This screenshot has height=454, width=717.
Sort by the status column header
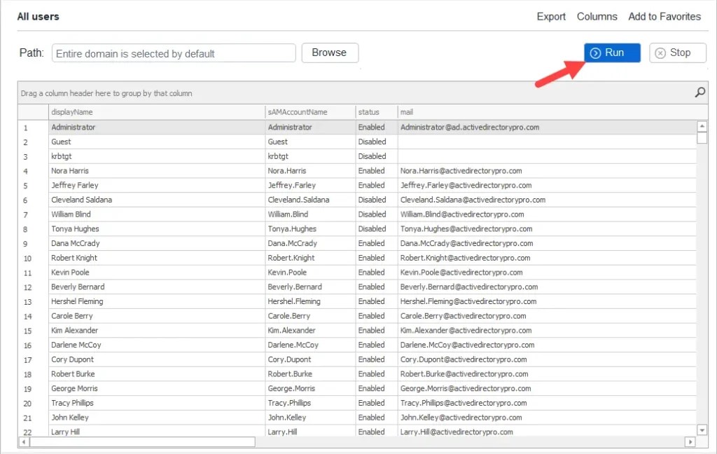click(x=372, y=111)
